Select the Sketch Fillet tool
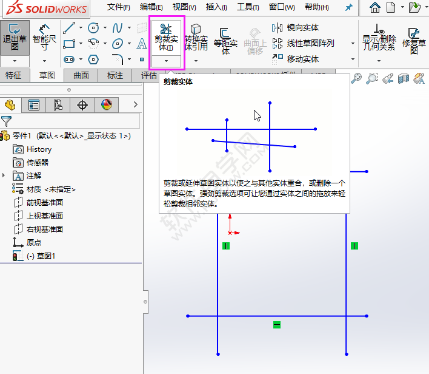The image size is (429, 374). pos(118,59)
